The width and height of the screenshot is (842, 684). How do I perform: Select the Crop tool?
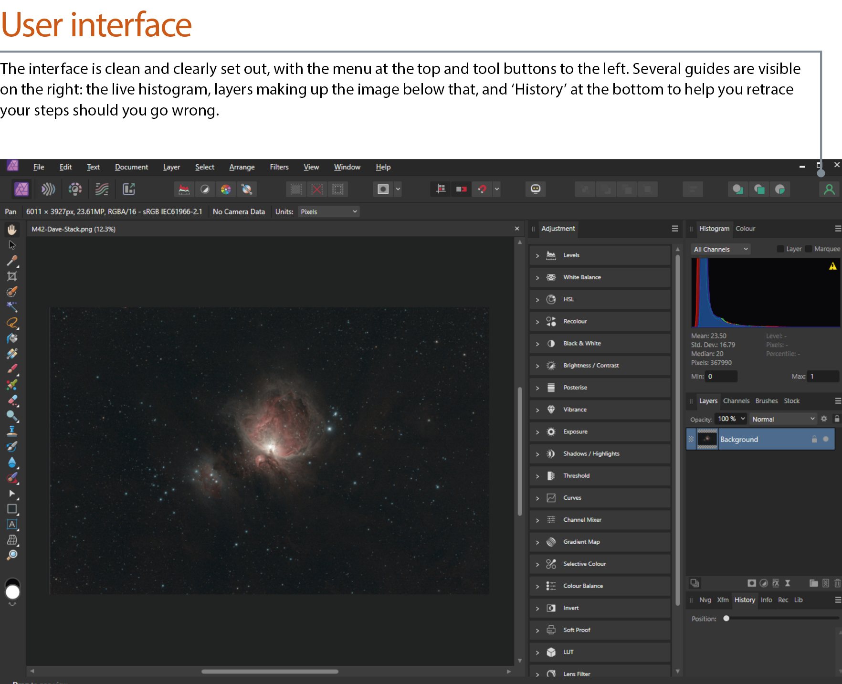pos(12,276)
